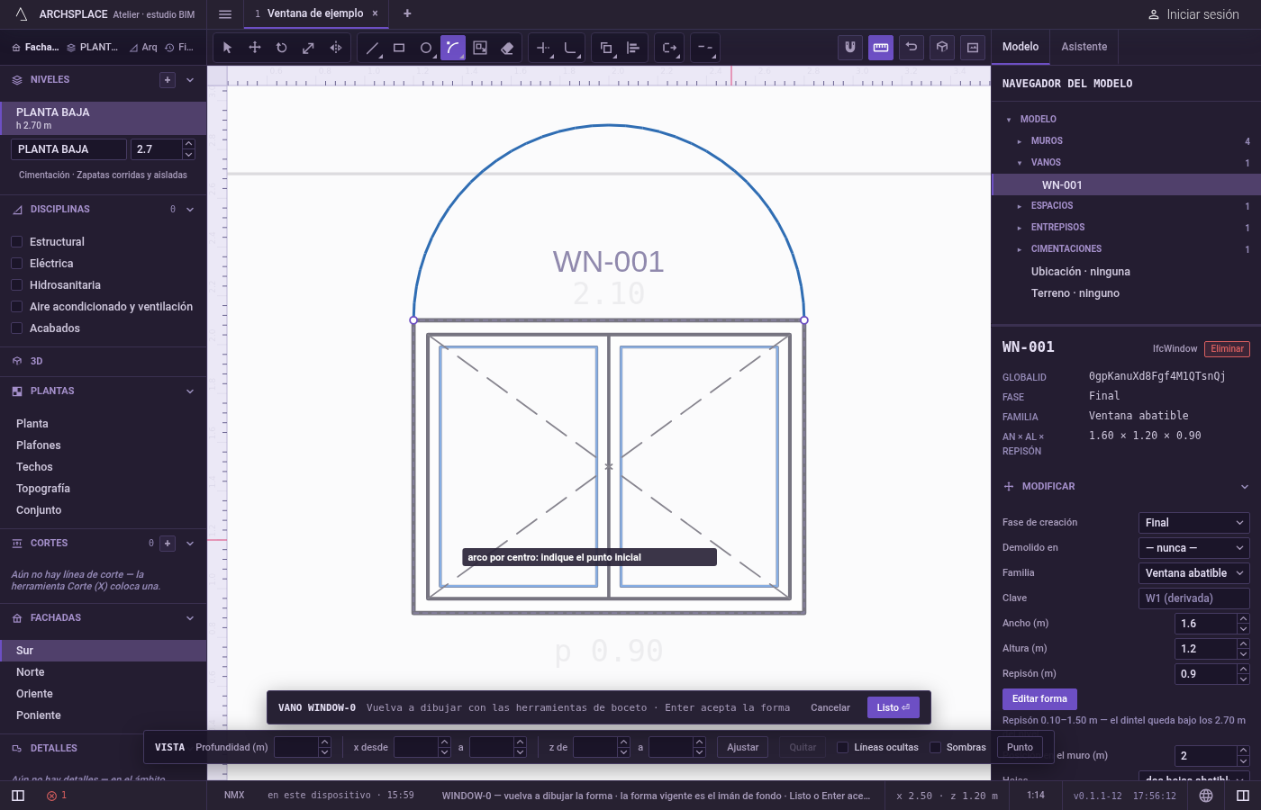This screenshot has height=810, width=1261.
Task: Enable the Eléctrica discipline checkbox
Action: tap(16, 264)
